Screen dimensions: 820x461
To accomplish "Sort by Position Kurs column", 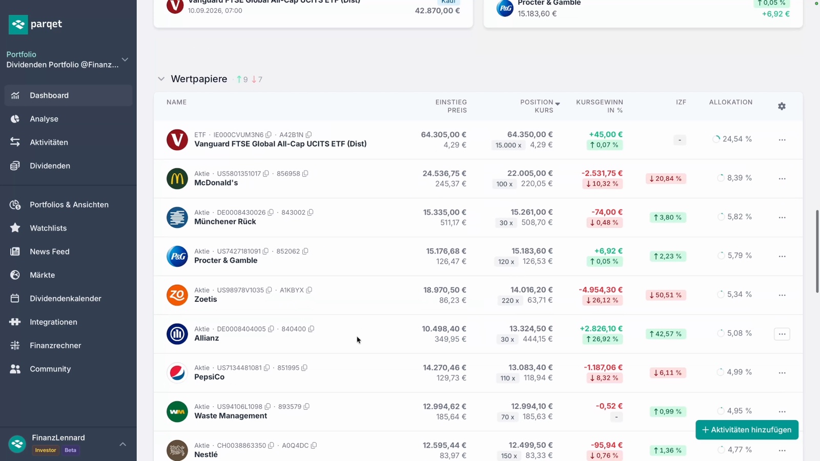I will pos(540,106).
